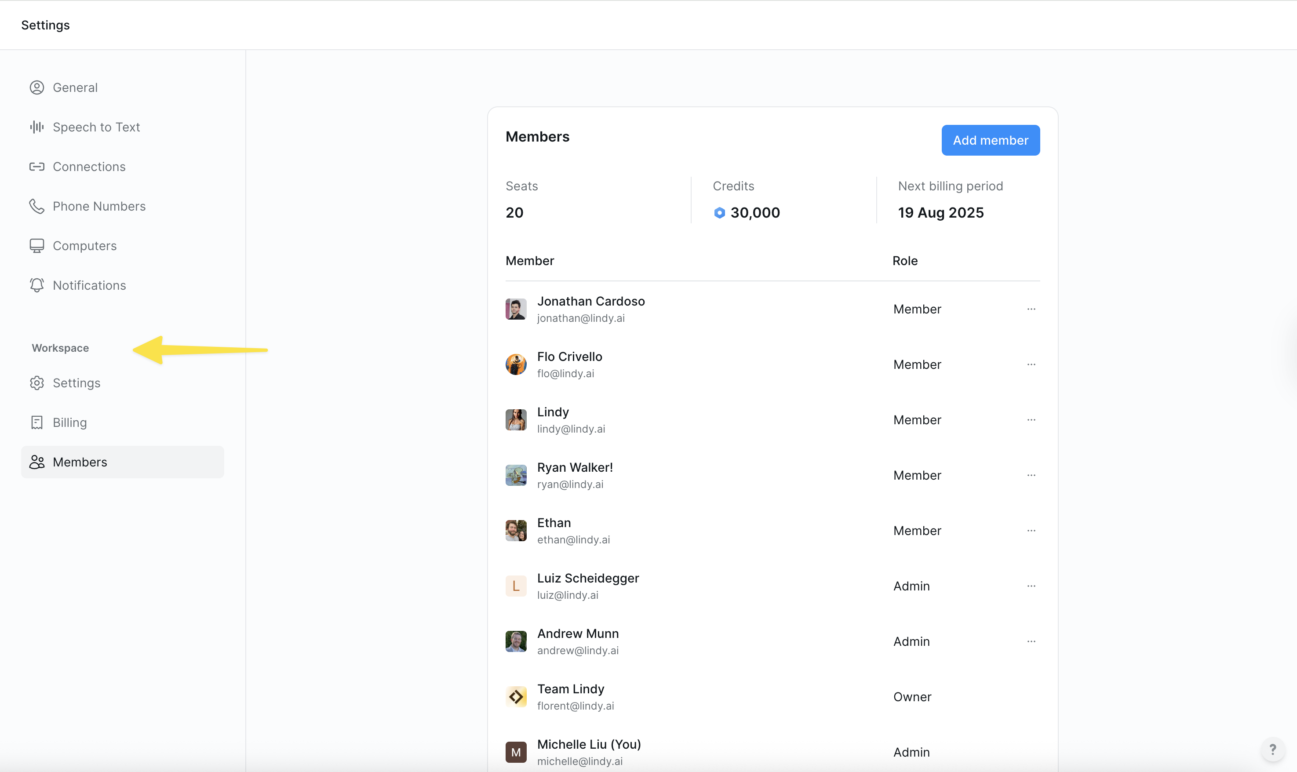Open Phone Numbers via the phone icon
Viewport: 1297px width, 772px height.
click(36, 206)
